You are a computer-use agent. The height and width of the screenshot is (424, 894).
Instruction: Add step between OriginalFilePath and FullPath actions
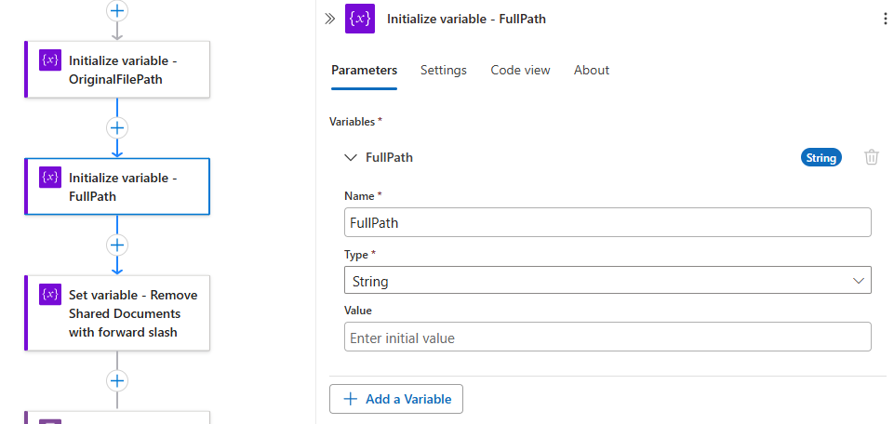point(117,127)
